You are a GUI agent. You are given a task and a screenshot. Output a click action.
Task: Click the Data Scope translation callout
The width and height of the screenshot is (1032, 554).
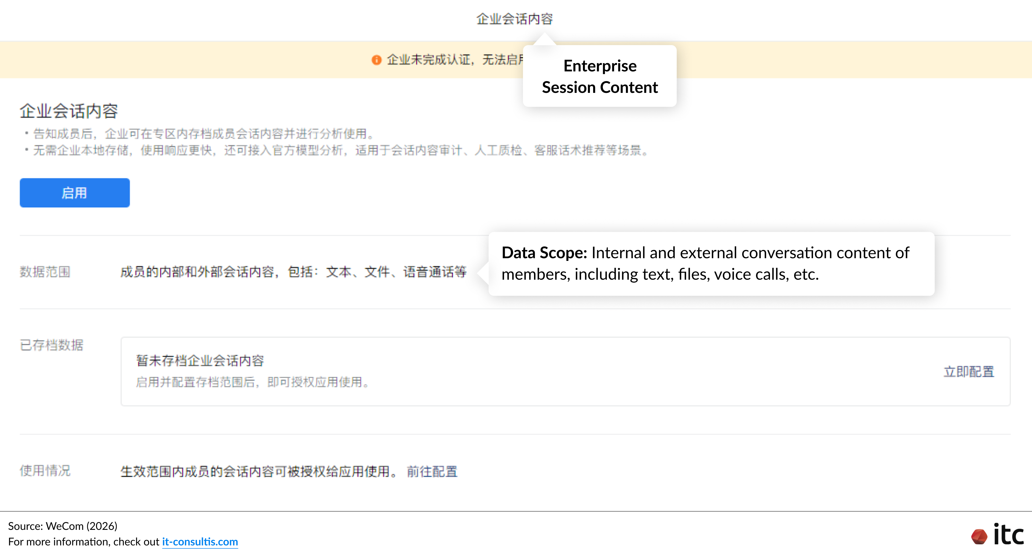click(711, 264)
